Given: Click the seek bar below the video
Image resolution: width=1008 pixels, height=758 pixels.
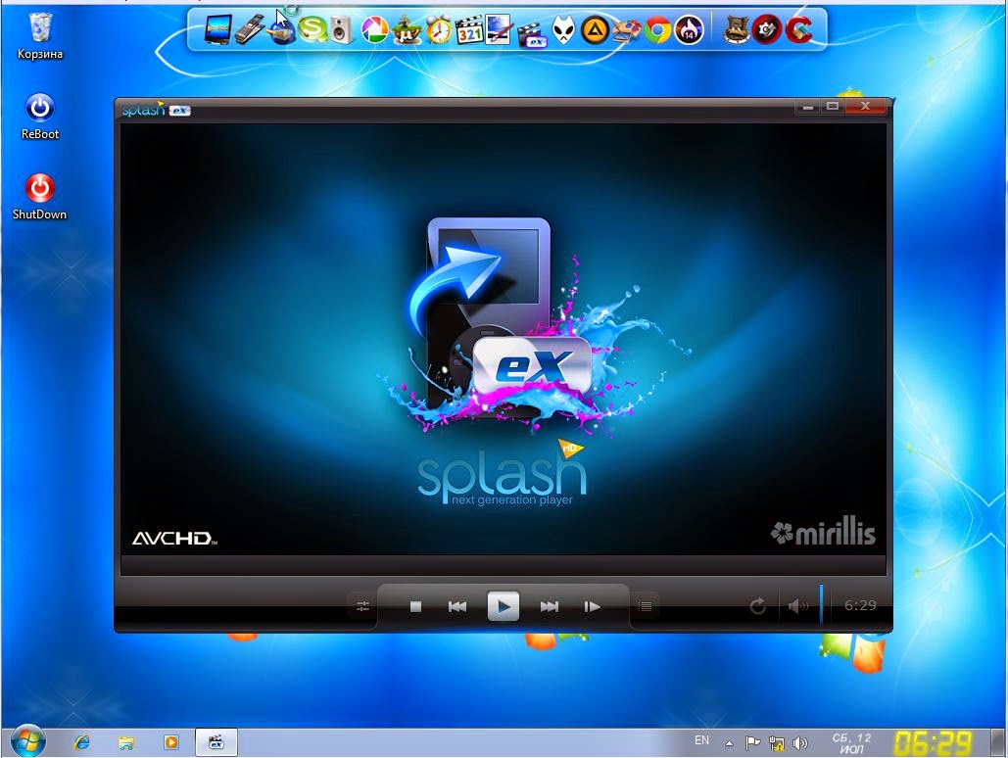Looking at the screenshot, I should [x=504, y=566].
